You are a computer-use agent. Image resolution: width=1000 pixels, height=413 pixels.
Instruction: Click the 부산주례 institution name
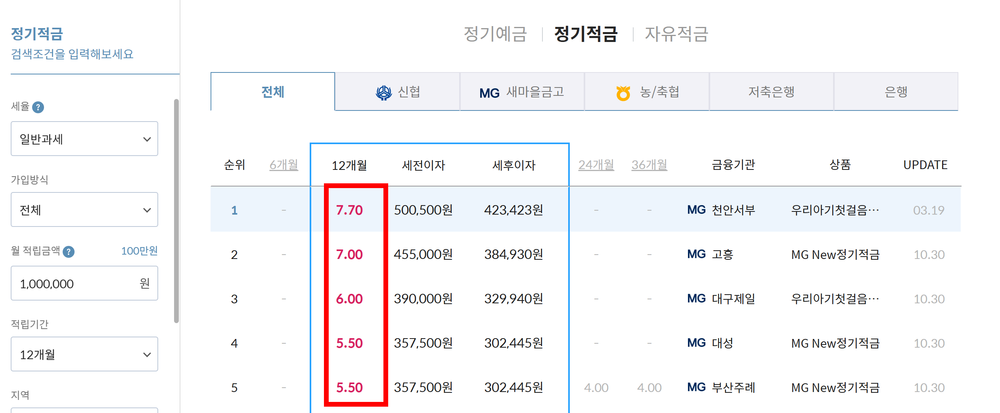click(x=734, y=387)
